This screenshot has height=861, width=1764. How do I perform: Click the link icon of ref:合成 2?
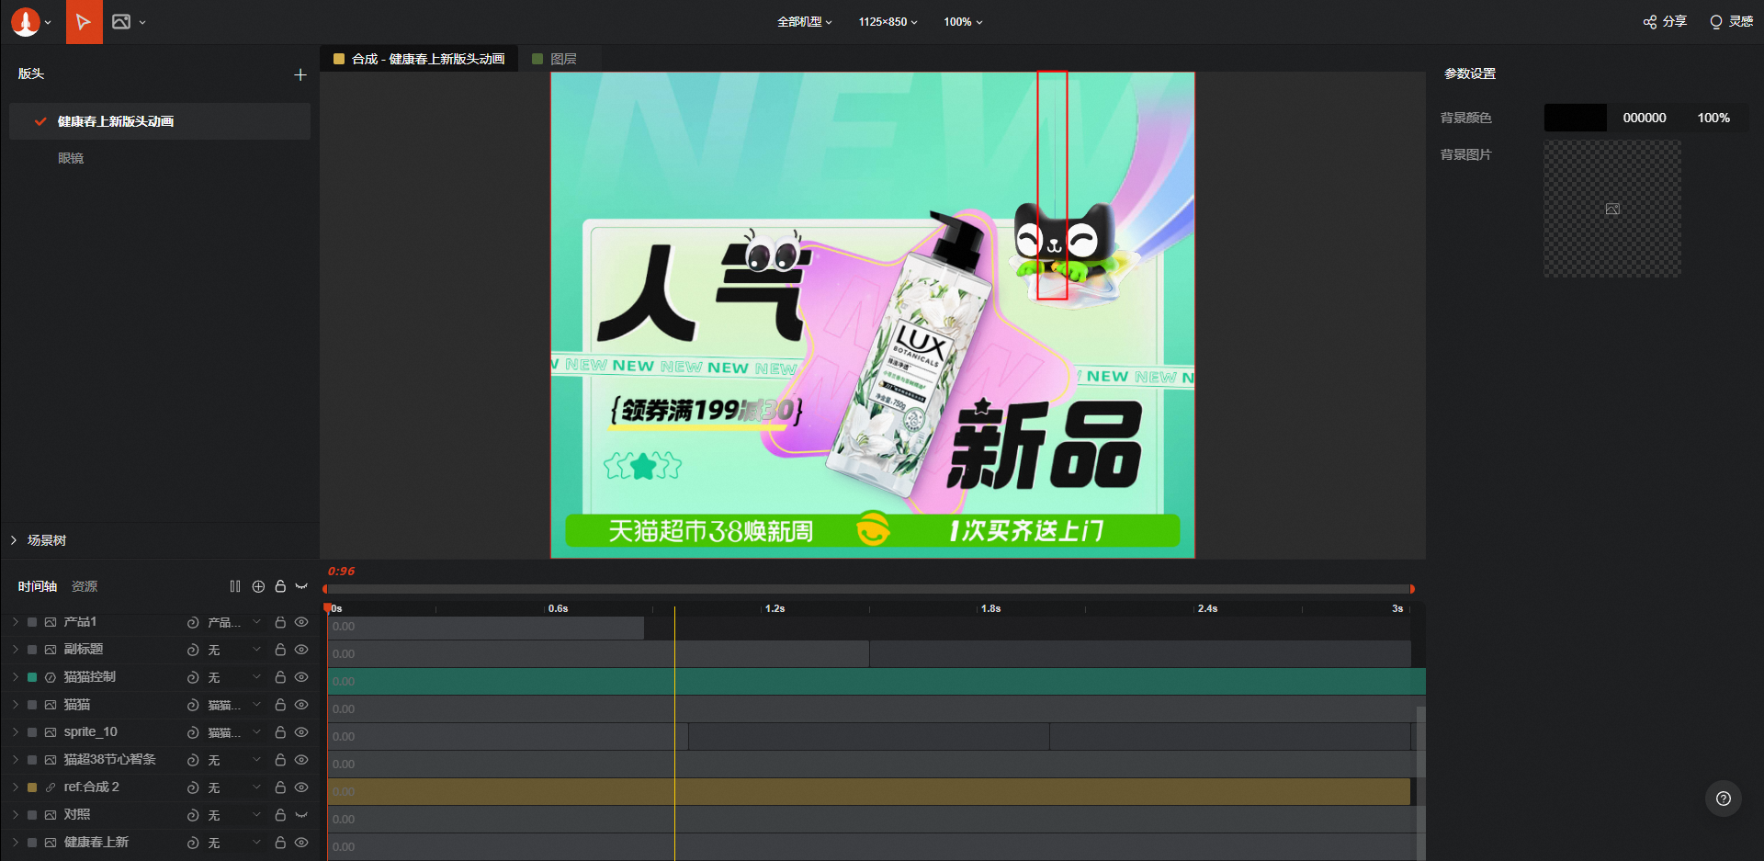pos(51,787)
